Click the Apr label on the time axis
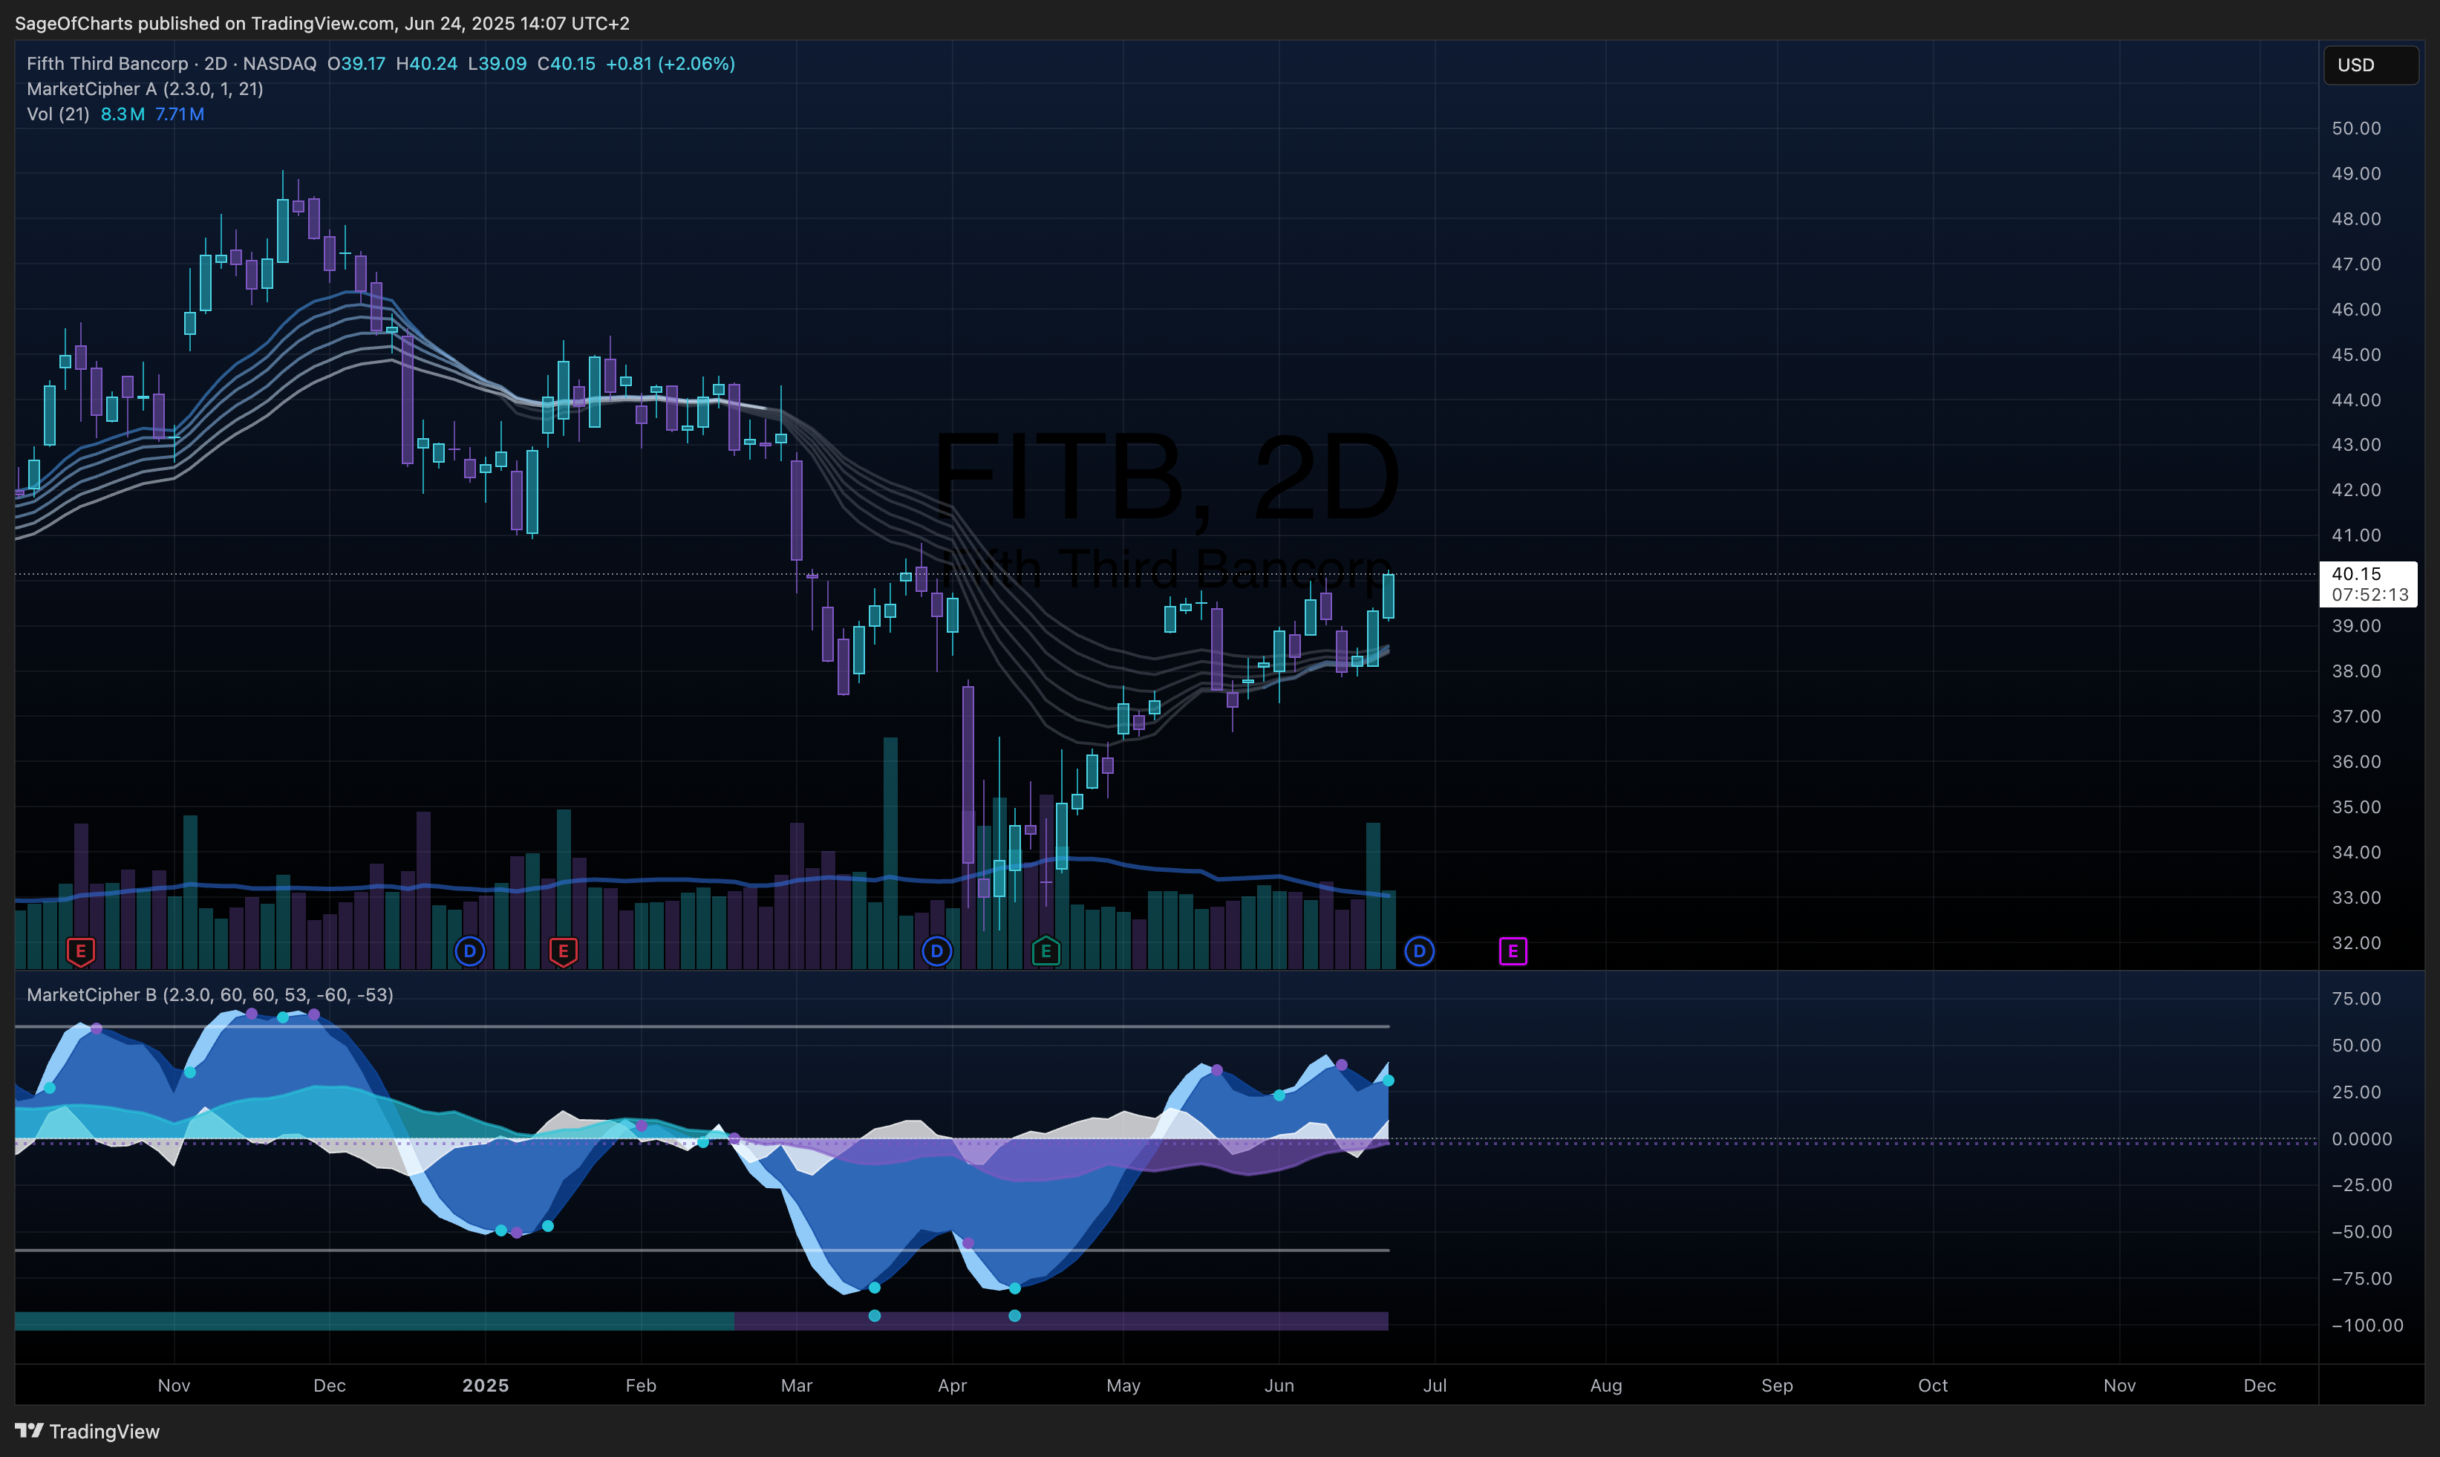 tap(952, 1385)
